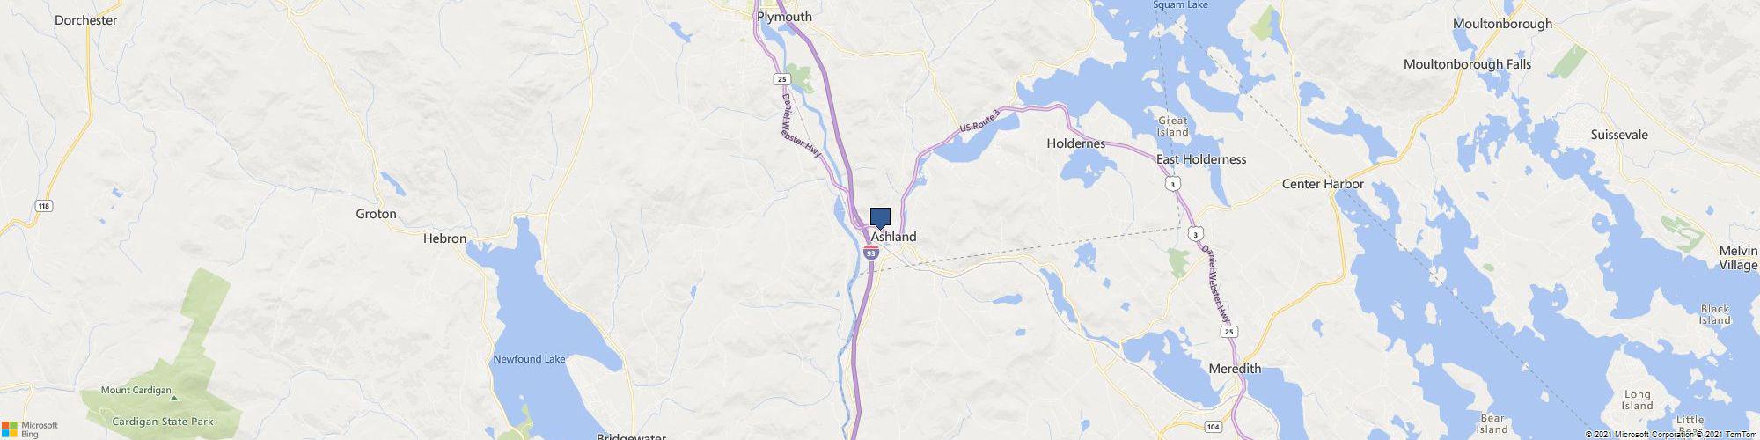Click the Cardigan State Park label
This screenshot has height=440, width=1760.
tap(163, 422)
